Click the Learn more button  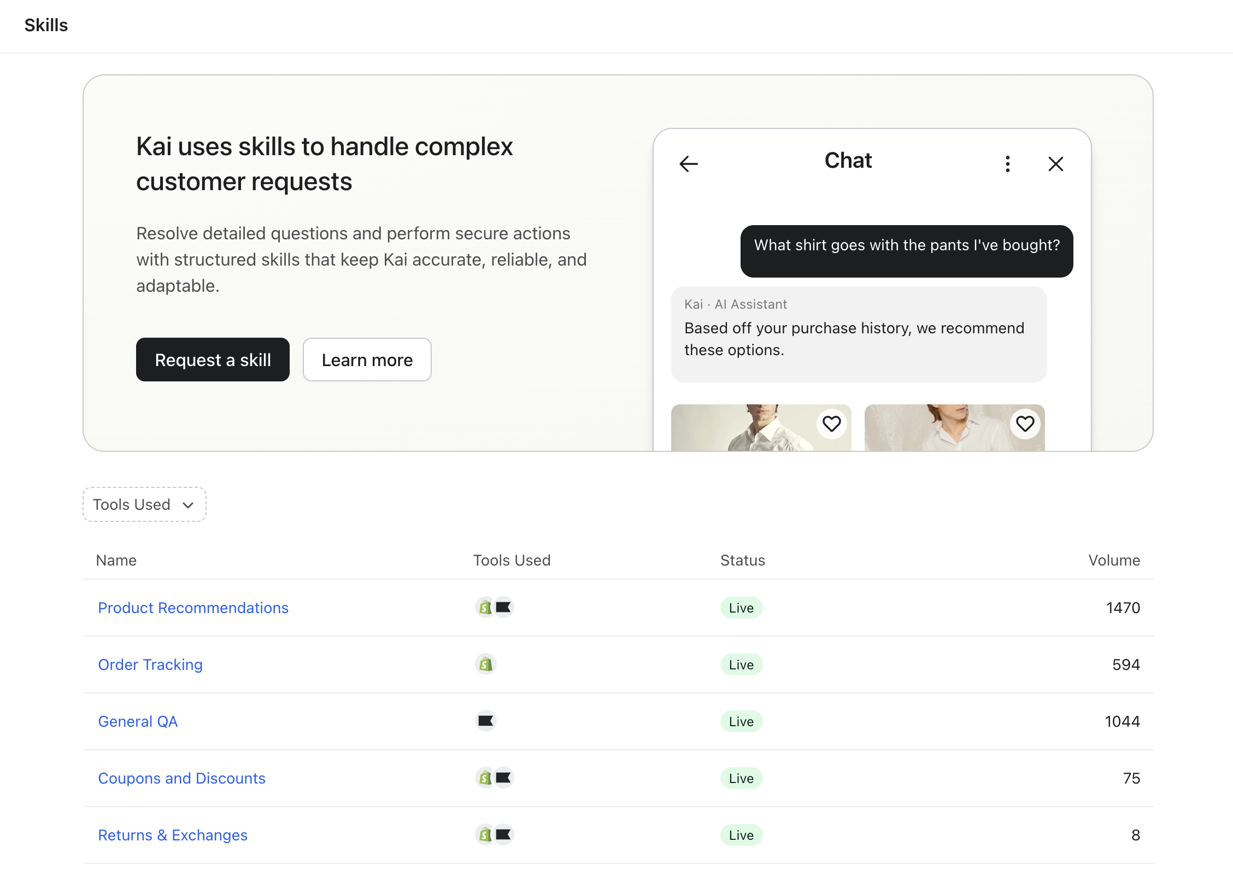[x=367, y=360]
